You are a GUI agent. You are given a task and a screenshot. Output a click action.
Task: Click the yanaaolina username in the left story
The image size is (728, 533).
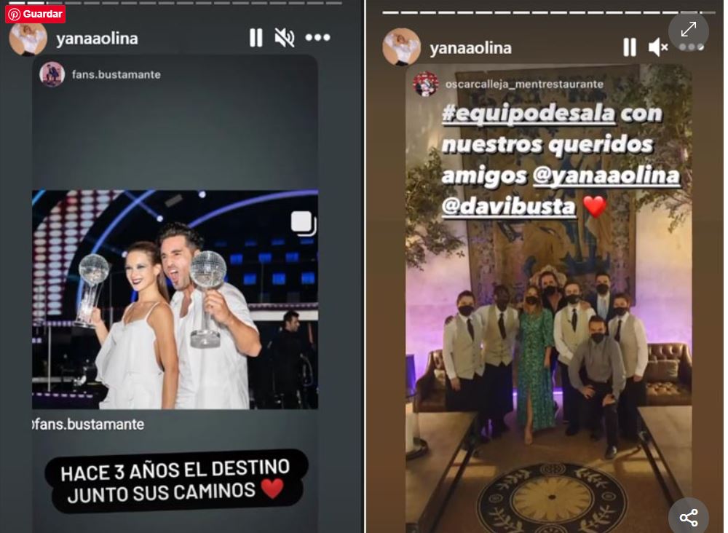[97, 38]
